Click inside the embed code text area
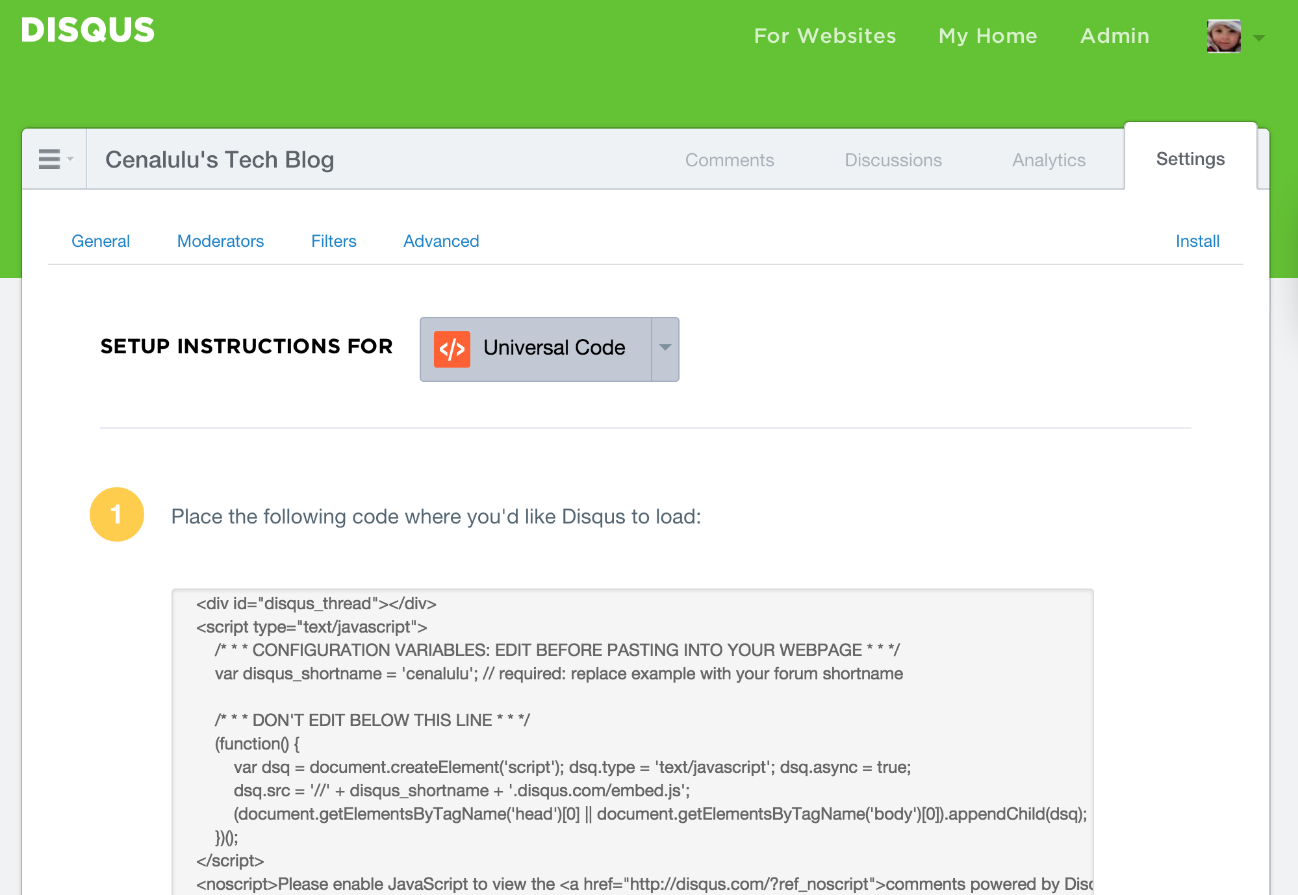Image resolution: width=1298 pixels, height=895 pixels. pyautogui.click(x=633, y=742)
